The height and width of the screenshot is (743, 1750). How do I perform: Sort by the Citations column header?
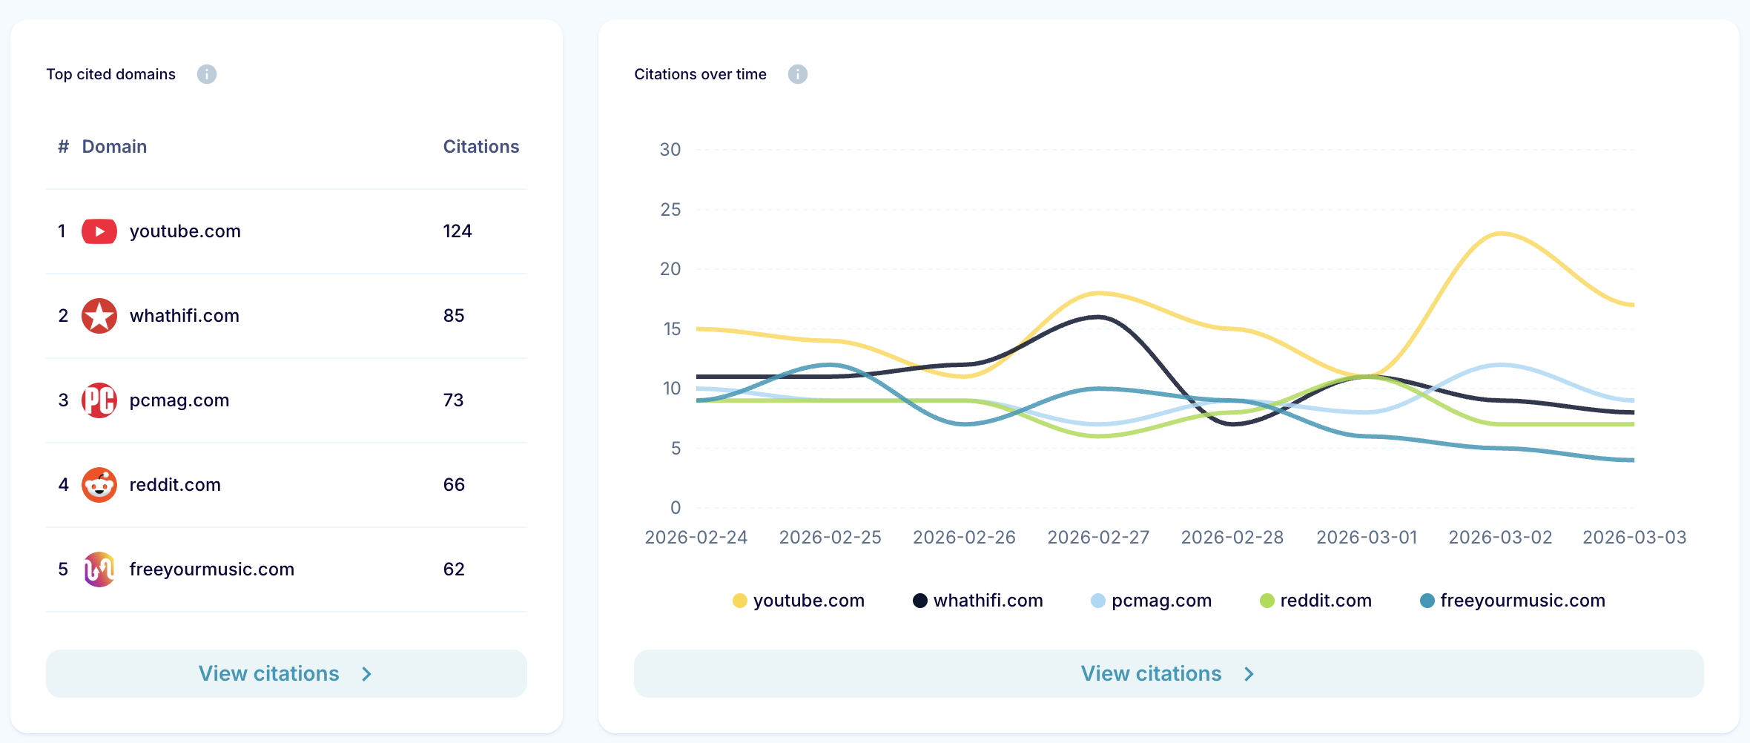[481, 147]
